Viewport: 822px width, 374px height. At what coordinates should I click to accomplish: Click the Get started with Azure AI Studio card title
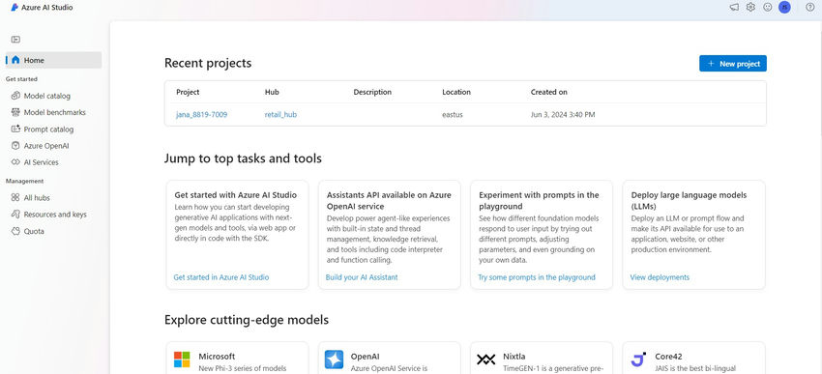pos(235,195)
